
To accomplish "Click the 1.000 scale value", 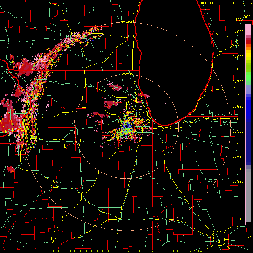I will pos(238,31).
